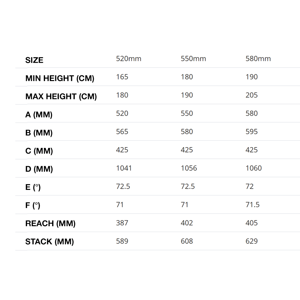Viewport: 300px width, 300px height.
Task: Click the stack value 629
Action: point(251,241)
